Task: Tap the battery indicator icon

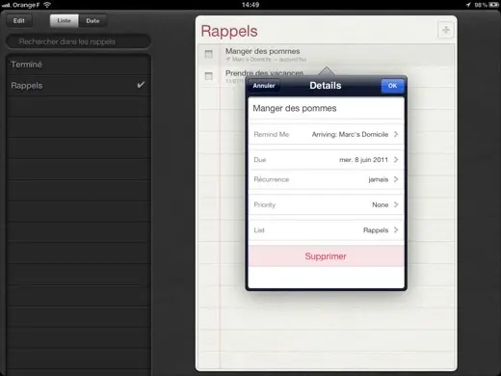Action: (x=493, y=5)
